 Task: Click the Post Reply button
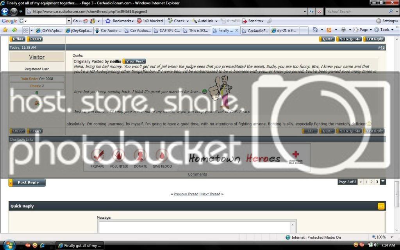pyautogui.click(x=27, y=183)
